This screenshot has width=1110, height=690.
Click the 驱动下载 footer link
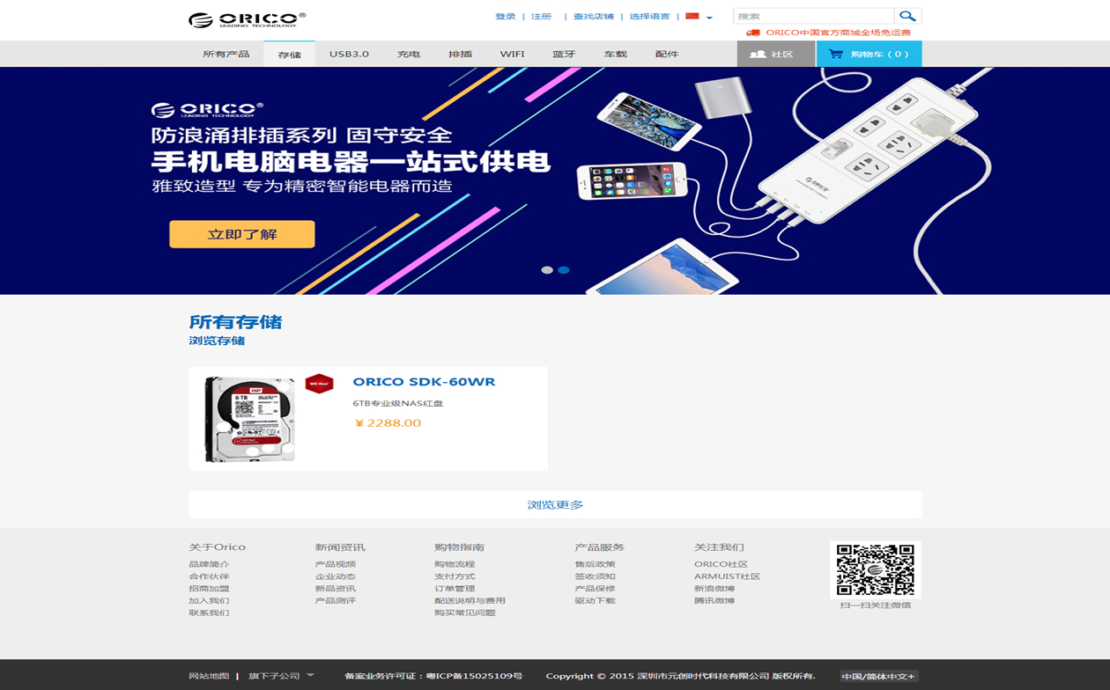(596, 601)
